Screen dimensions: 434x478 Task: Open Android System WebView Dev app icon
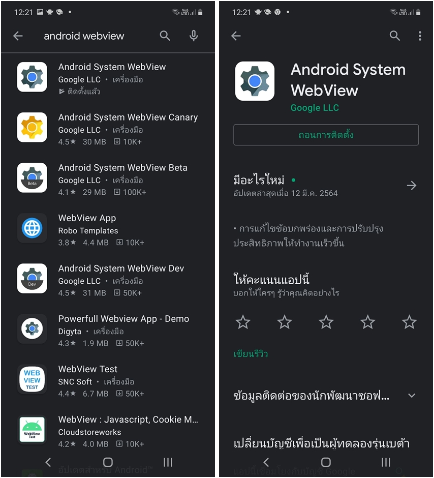click(32, 278)
